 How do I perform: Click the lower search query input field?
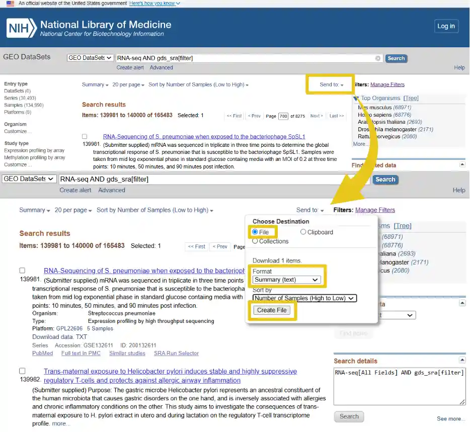coord(214,179)
